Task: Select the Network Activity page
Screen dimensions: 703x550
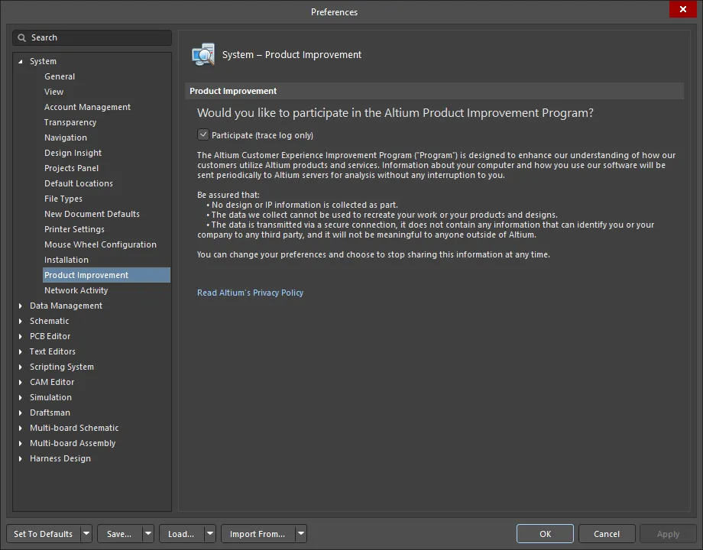Action: pyautogui.click(x=76, y=290)
